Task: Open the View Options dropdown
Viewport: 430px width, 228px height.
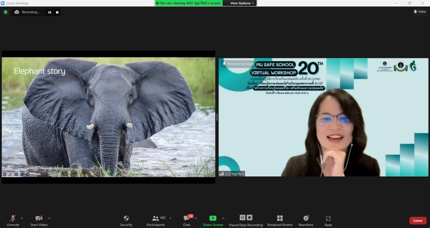Action: coord(242,3)
